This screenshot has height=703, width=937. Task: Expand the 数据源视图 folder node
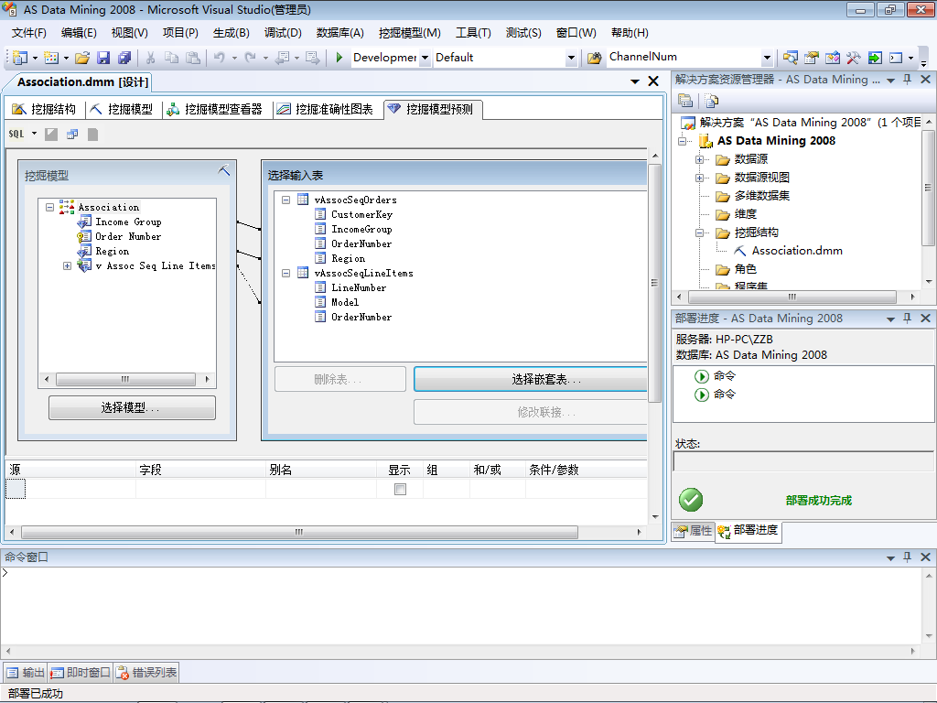pos(699,178)
